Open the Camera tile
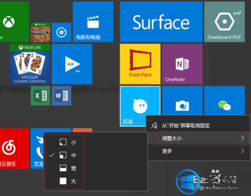 182,101
